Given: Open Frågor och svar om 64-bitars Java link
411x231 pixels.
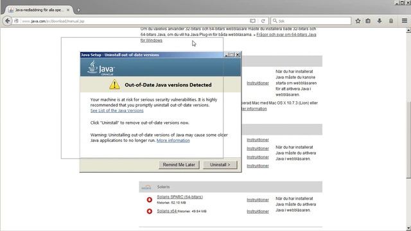Looking at the screenshot, I should (286, 35).
